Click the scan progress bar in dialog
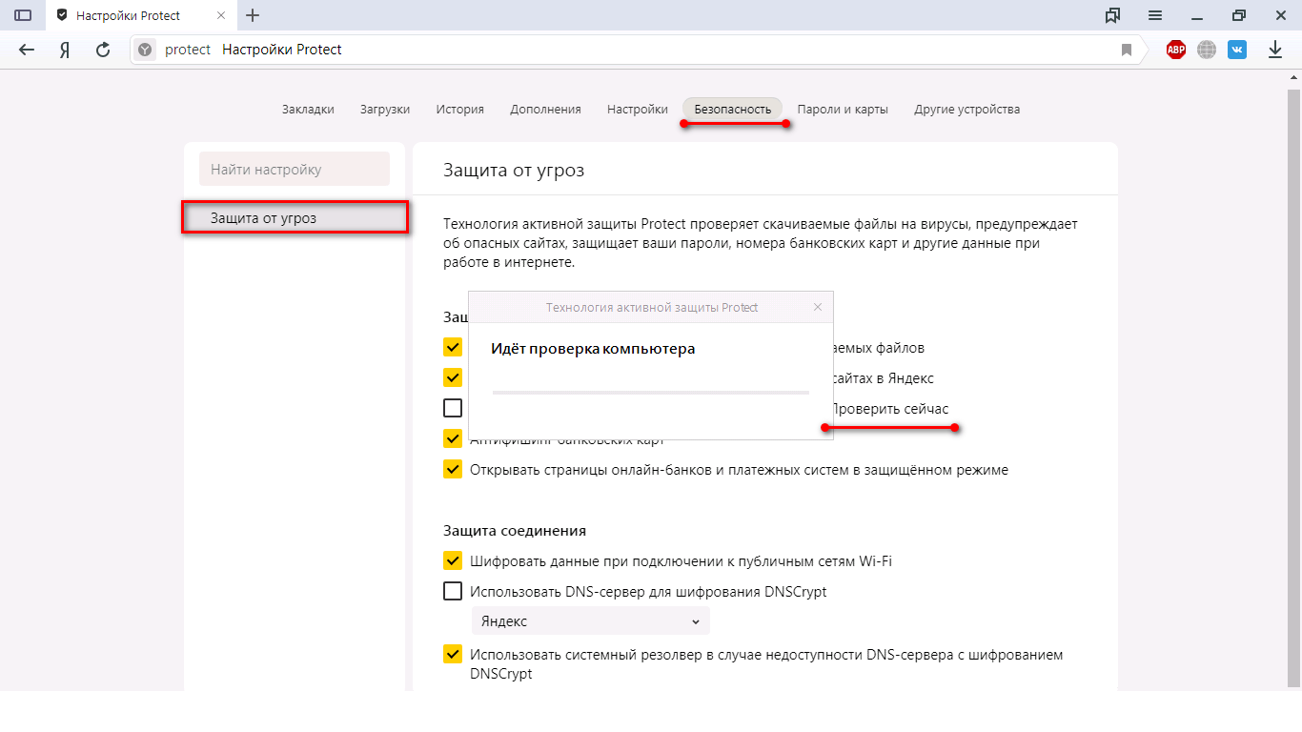The width and height of the screenshot is (1302, 732). tap(651, 392)
